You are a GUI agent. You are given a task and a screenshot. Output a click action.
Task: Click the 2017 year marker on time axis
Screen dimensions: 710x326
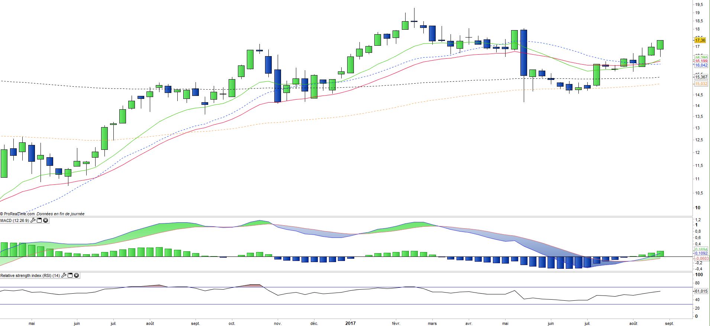350,323
